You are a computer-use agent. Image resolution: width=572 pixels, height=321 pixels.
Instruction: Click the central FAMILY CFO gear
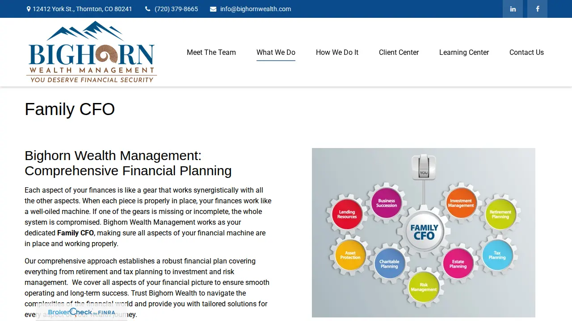click(424, 232)
